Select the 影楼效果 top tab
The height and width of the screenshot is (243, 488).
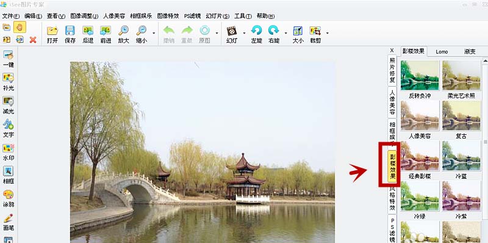[414, 51]
